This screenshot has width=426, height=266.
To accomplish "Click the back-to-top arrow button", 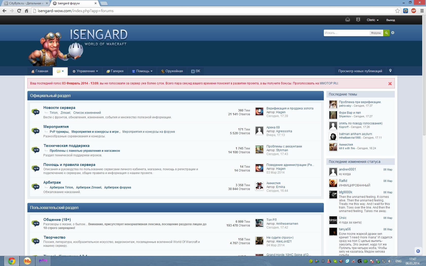I will pyautogui.click(x=418, y=251).
